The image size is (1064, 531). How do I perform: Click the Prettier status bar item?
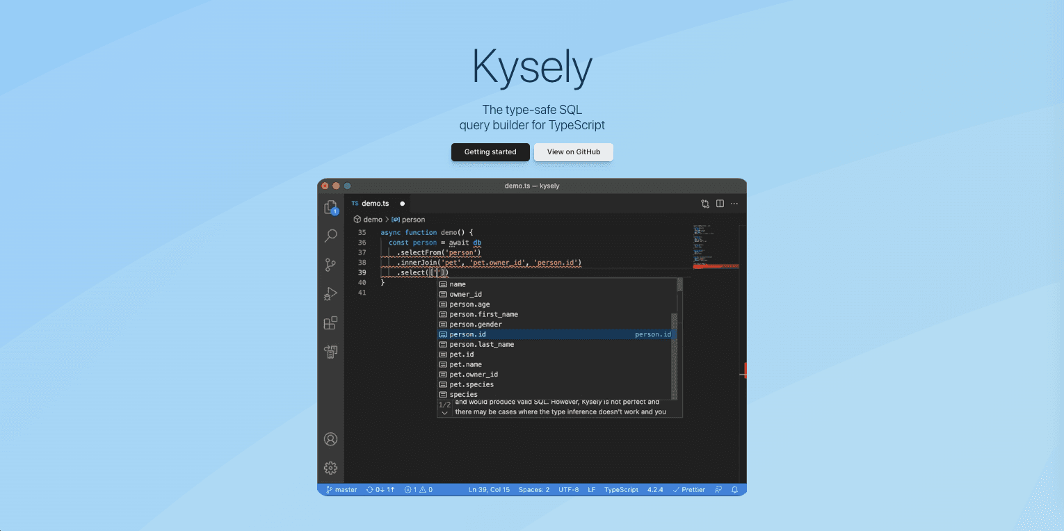point(689,489)
